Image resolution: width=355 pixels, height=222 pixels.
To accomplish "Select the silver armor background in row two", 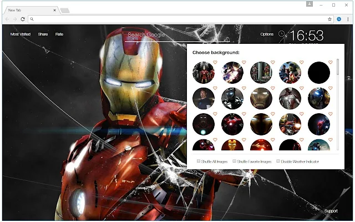I will click(x=232, y=99).
